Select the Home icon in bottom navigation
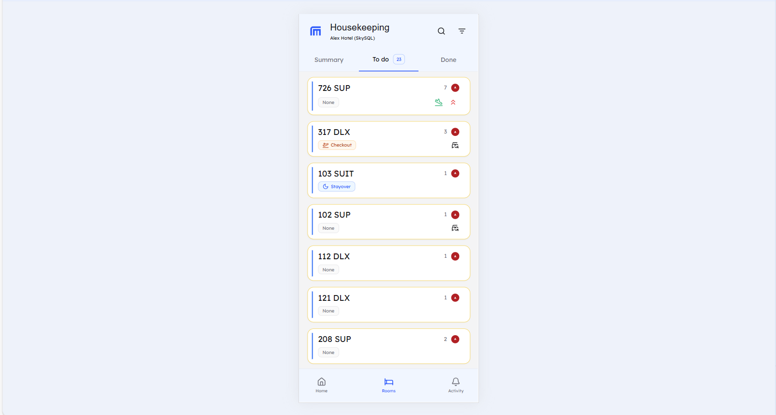 [321, 385]
